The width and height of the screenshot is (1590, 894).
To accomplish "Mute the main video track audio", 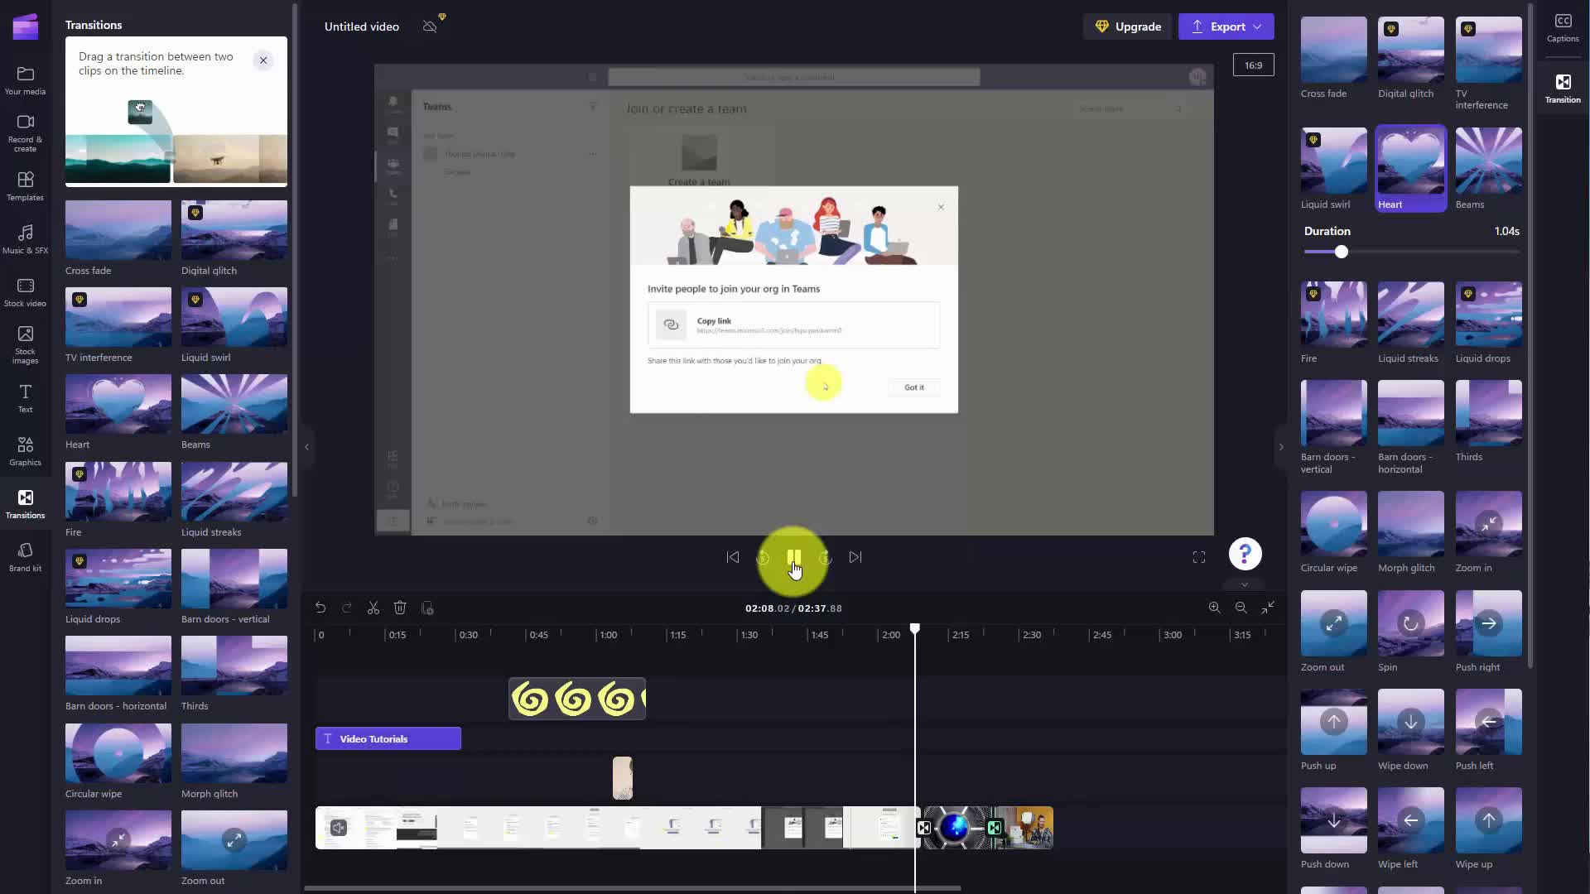I will [x=338, y=828].
